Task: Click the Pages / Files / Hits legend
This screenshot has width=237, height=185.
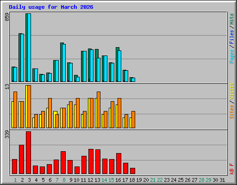Action: [232, 38]
